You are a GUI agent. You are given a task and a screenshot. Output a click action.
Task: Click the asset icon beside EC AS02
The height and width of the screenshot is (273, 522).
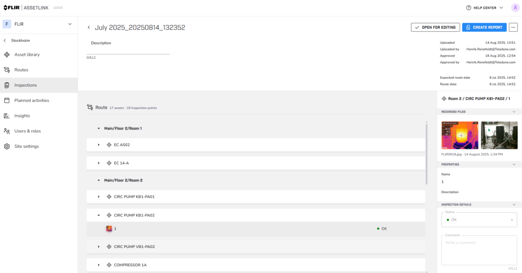click(x=109, y=145)
